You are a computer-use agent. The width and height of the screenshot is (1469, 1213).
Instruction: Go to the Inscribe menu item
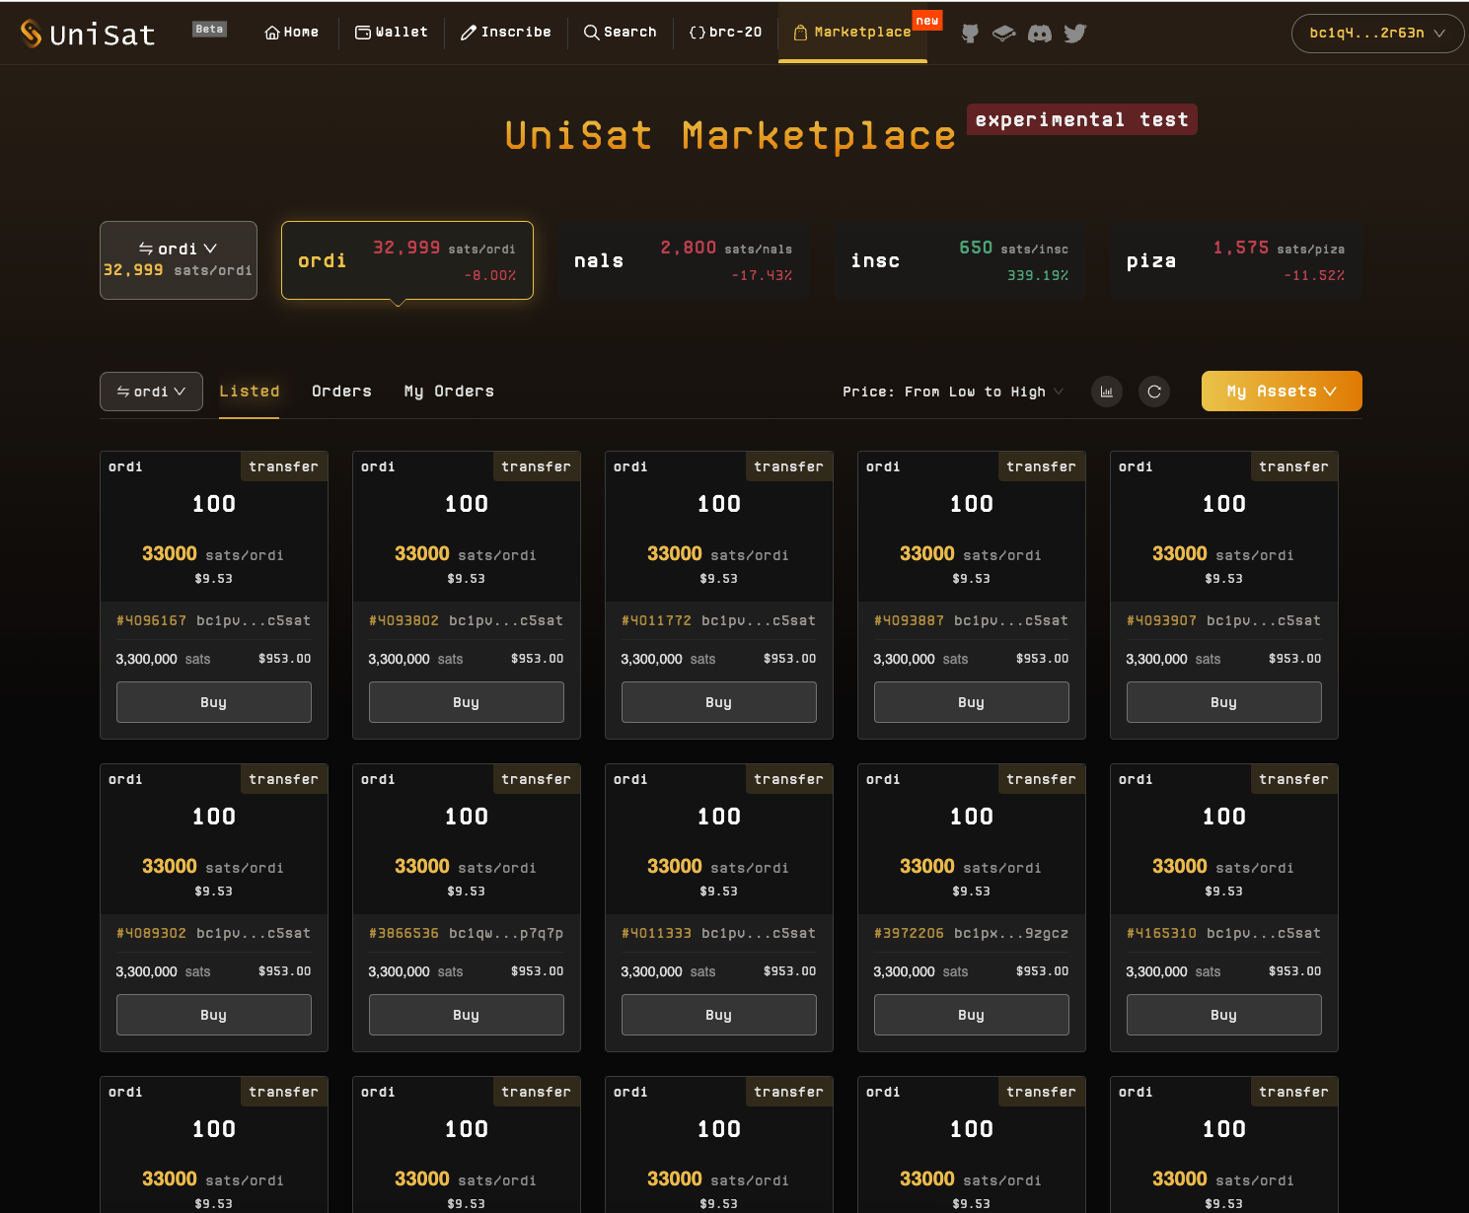click(x=505, y=33)
